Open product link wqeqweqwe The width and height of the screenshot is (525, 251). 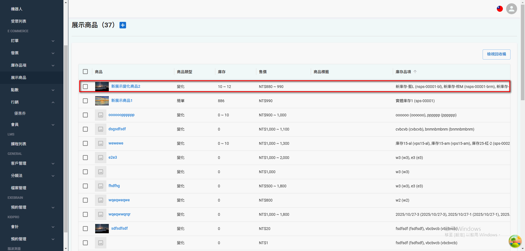pos(119,200)
